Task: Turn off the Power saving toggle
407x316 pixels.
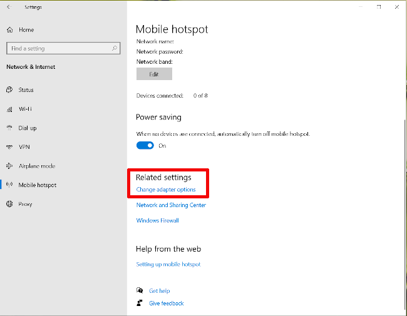Action: 145,146
